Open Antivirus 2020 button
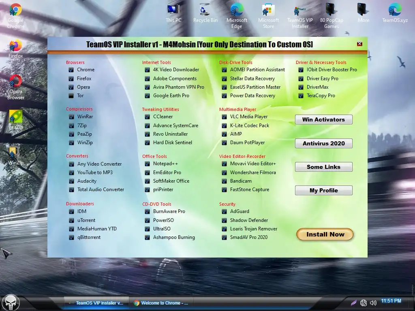Screen dimensions: 415x311 click(323, 143)
